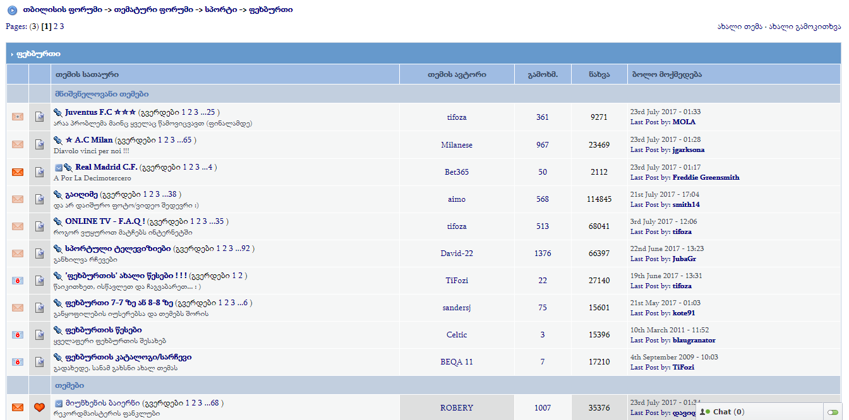Open page 2 of Juventus F.C topic
Viewport: 849px width, 420px height.
189,112
